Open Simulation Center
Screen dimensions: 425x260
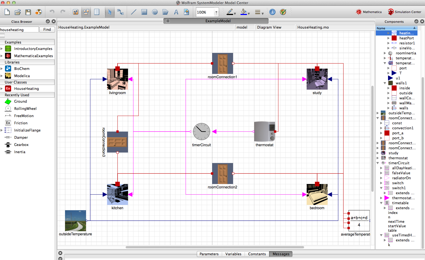click(404, 12)
